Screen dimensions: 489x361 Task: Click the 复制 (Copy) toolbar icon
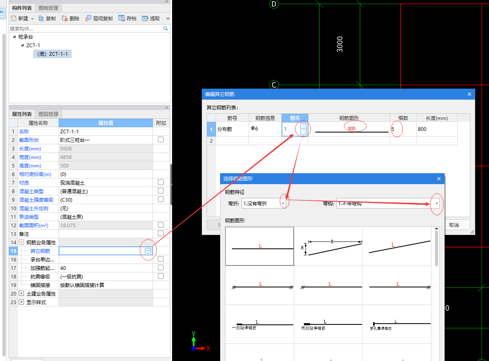pyautogui.click(x=41, y=18)
